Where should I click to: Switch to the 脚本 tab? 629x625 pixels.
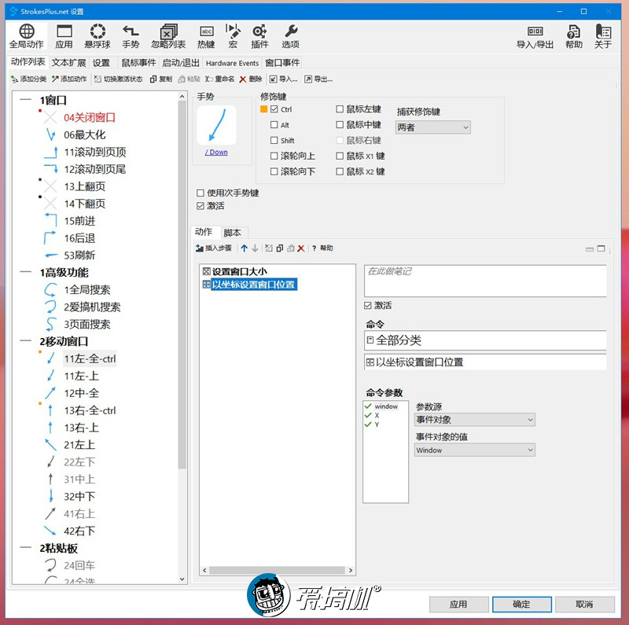click(232, 233)
